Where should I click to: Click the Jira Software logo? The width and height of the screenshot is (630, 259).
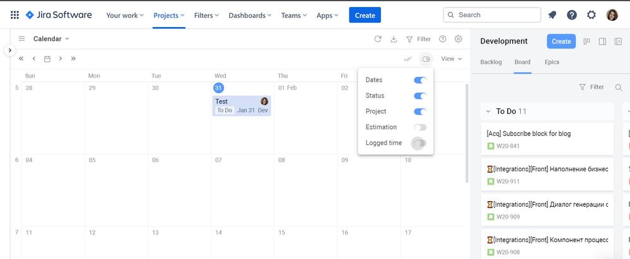tap(59, 15)
